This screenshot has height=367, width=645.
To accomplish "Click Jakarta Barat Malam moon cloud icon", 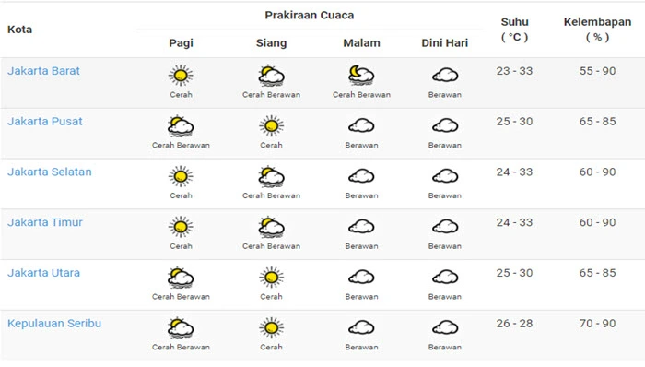I will [361, 75].
